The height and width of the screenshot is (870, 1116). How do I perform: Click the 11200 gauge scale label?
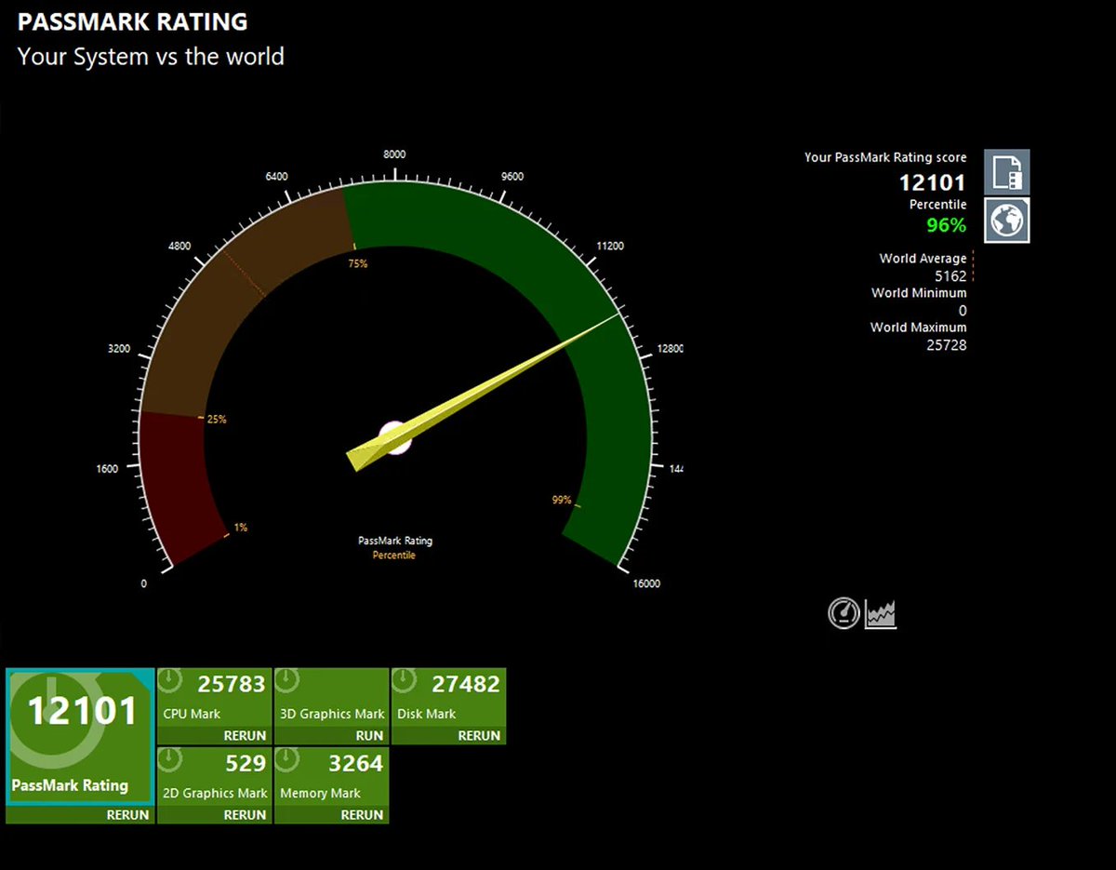click(x=610, y=247)
